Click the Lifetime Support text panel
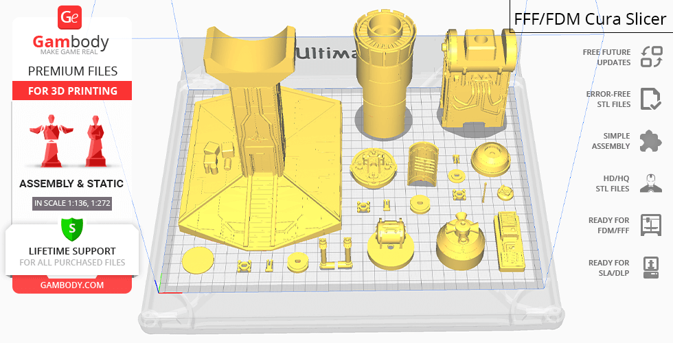673x343 pixels. click(x=71, y=256)
